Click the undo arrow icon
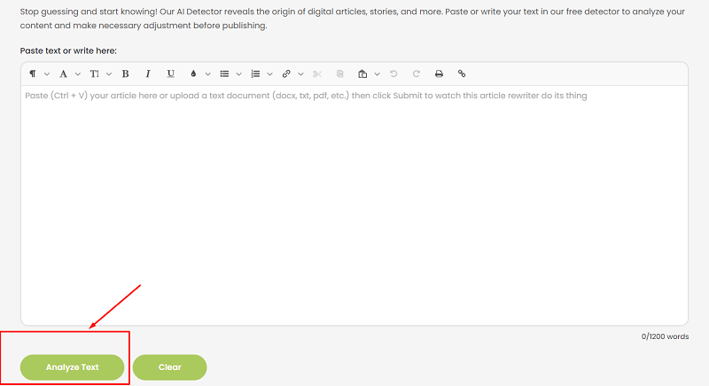709x386 pixels. tap(393, 73)
